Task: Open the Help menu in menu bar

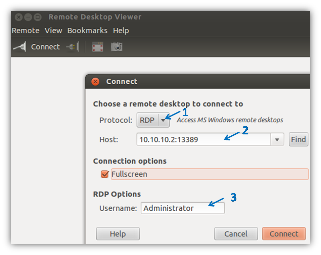Action: pos(121,31)
